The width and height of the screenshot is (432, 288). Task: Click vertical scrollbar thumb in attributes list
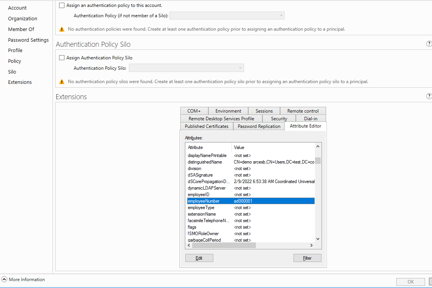(x=318, y=160)
